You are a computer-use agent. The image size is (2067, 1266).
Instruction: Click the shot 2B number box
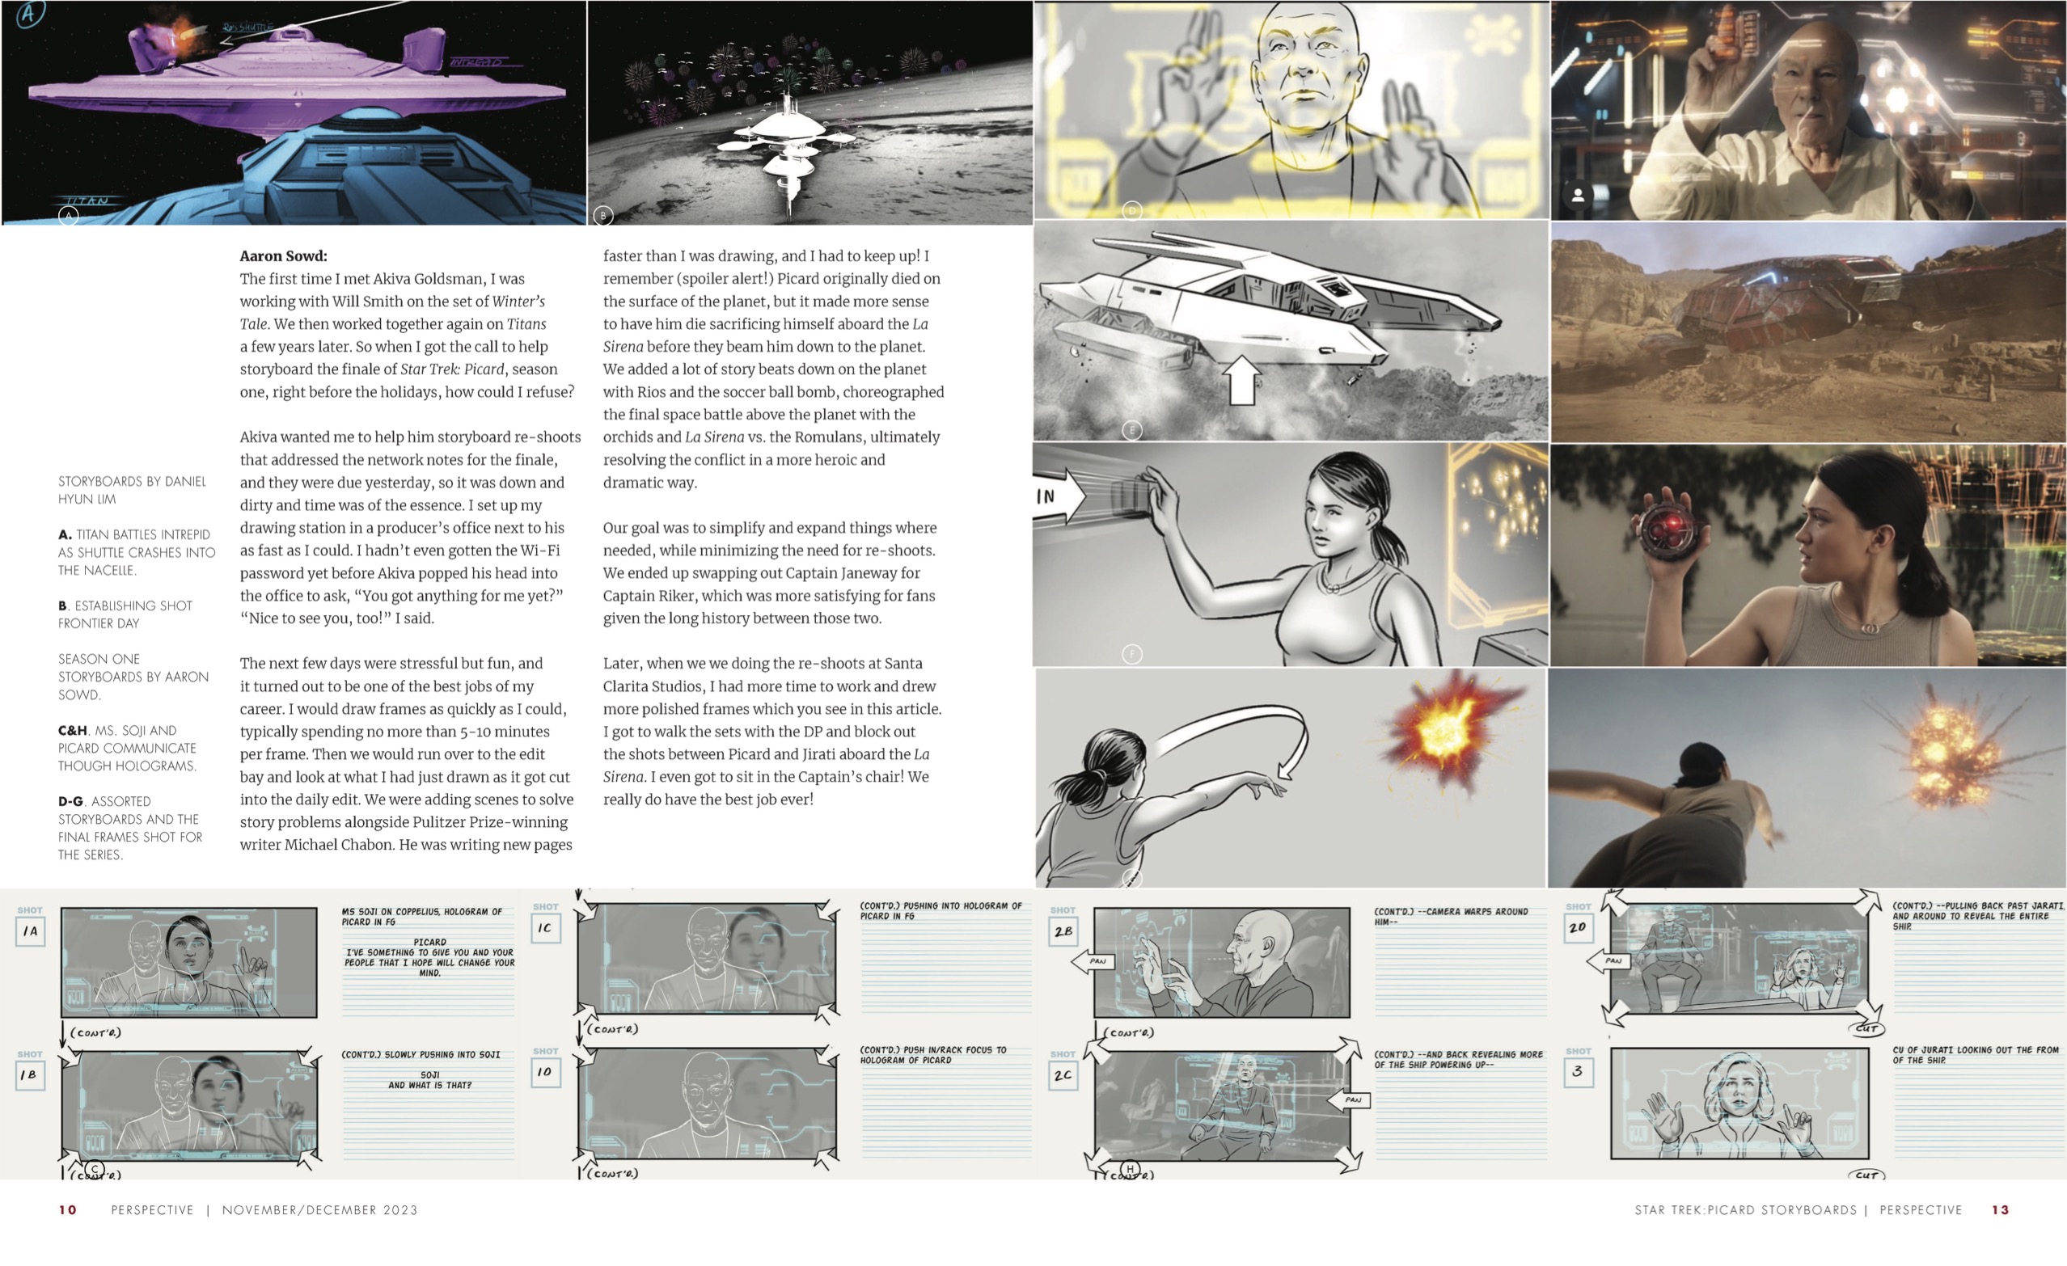tap(1063, 931)
